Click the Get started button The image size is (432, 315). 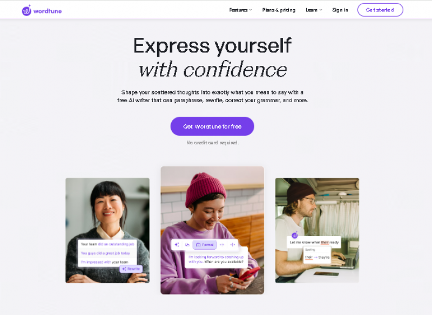coord(380,10)
